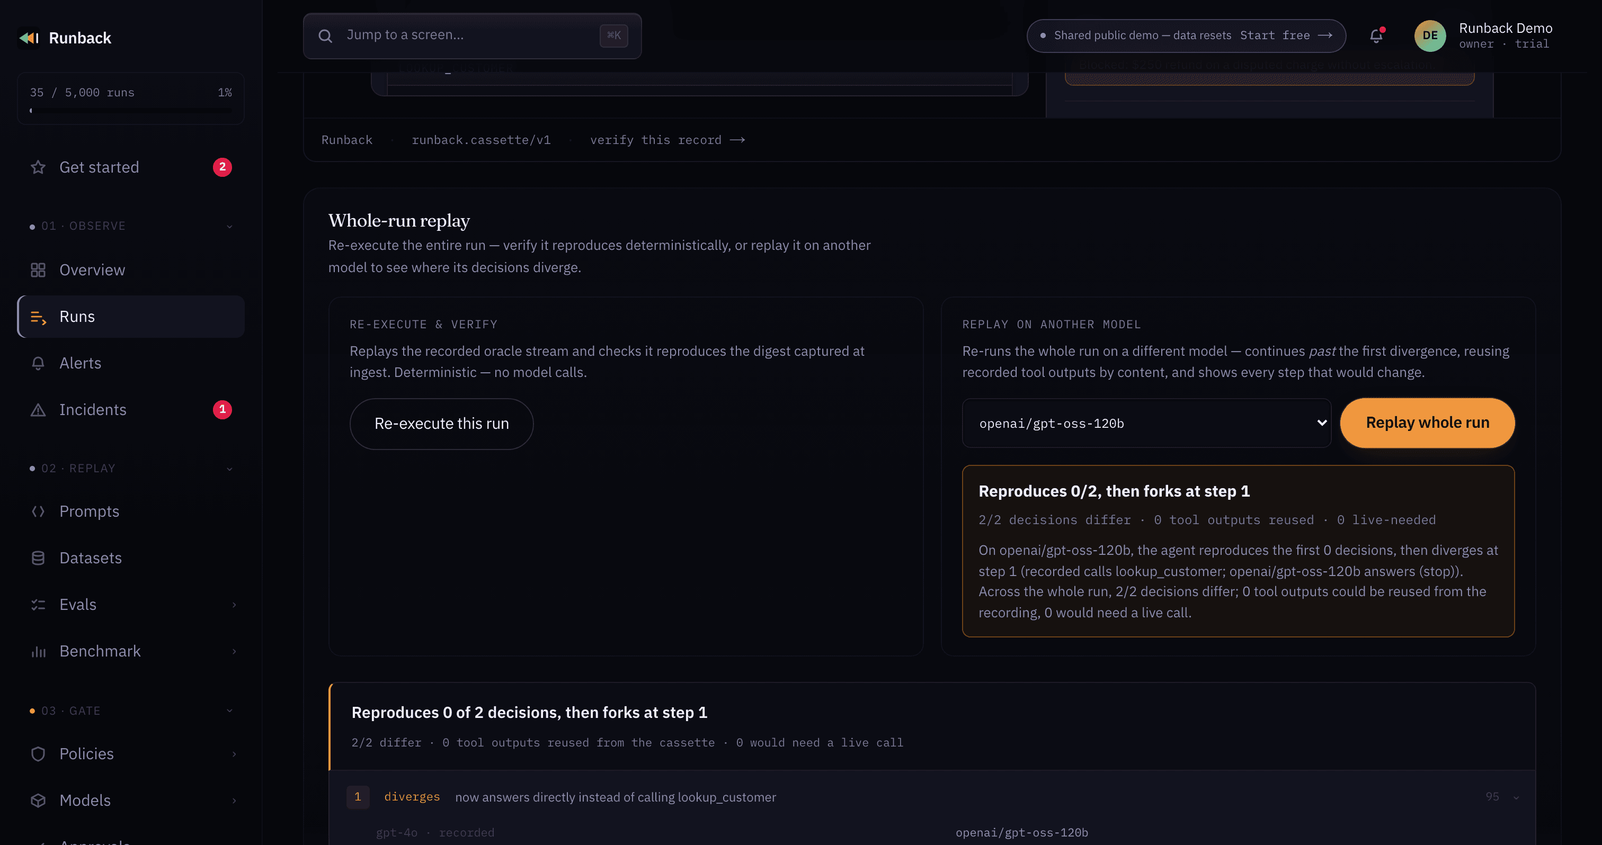Collapse the 03 · GATE section

(229, 711)
